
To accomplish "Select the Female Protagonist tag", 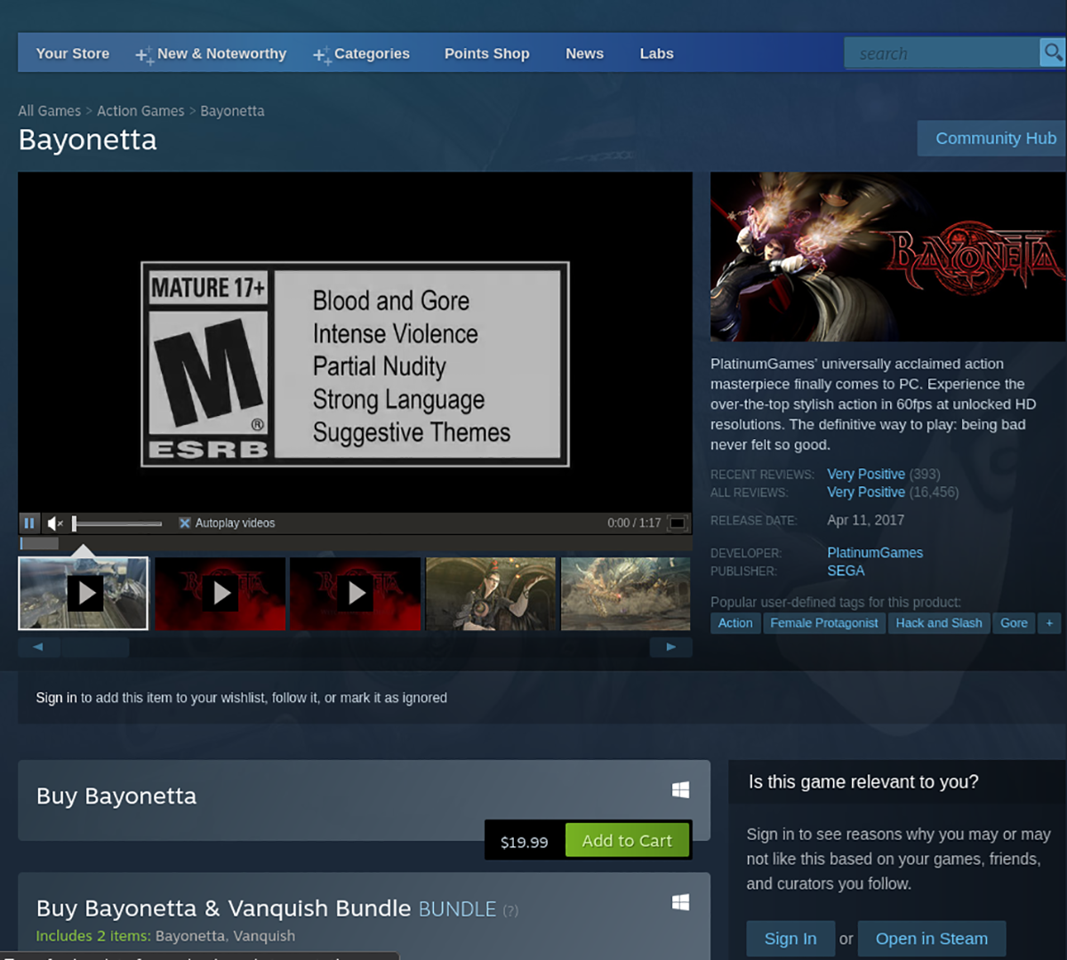I will [x=824, y=623].
